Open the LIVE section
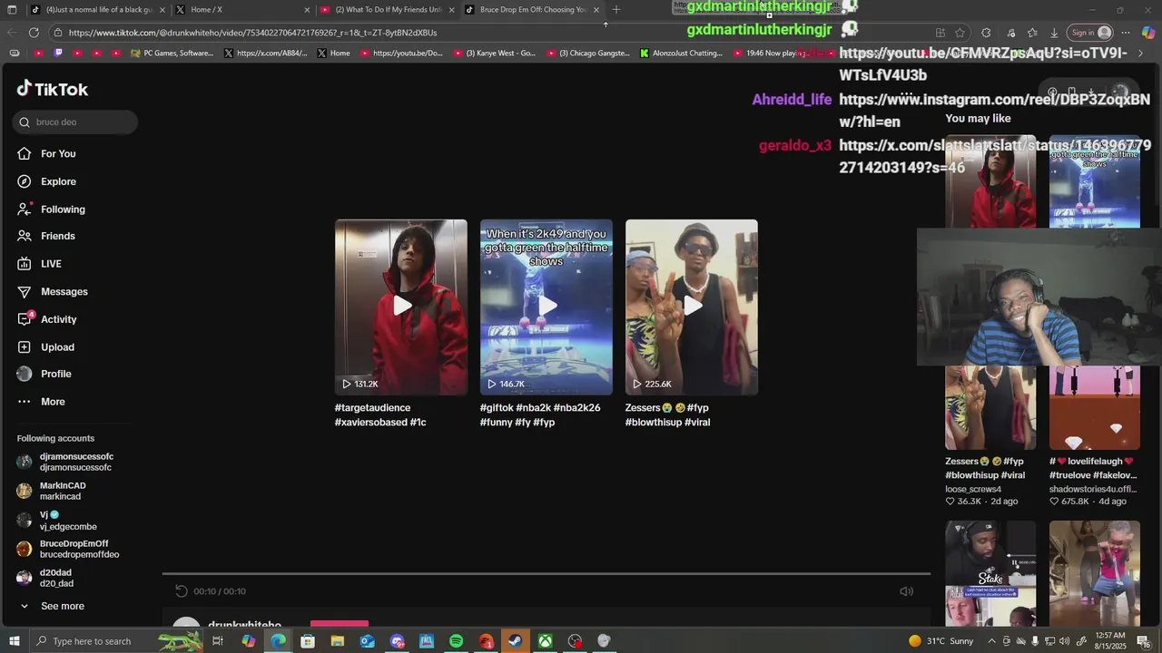Image resolution: width=1162 pixels, height=653 pixels. point(51,264)
